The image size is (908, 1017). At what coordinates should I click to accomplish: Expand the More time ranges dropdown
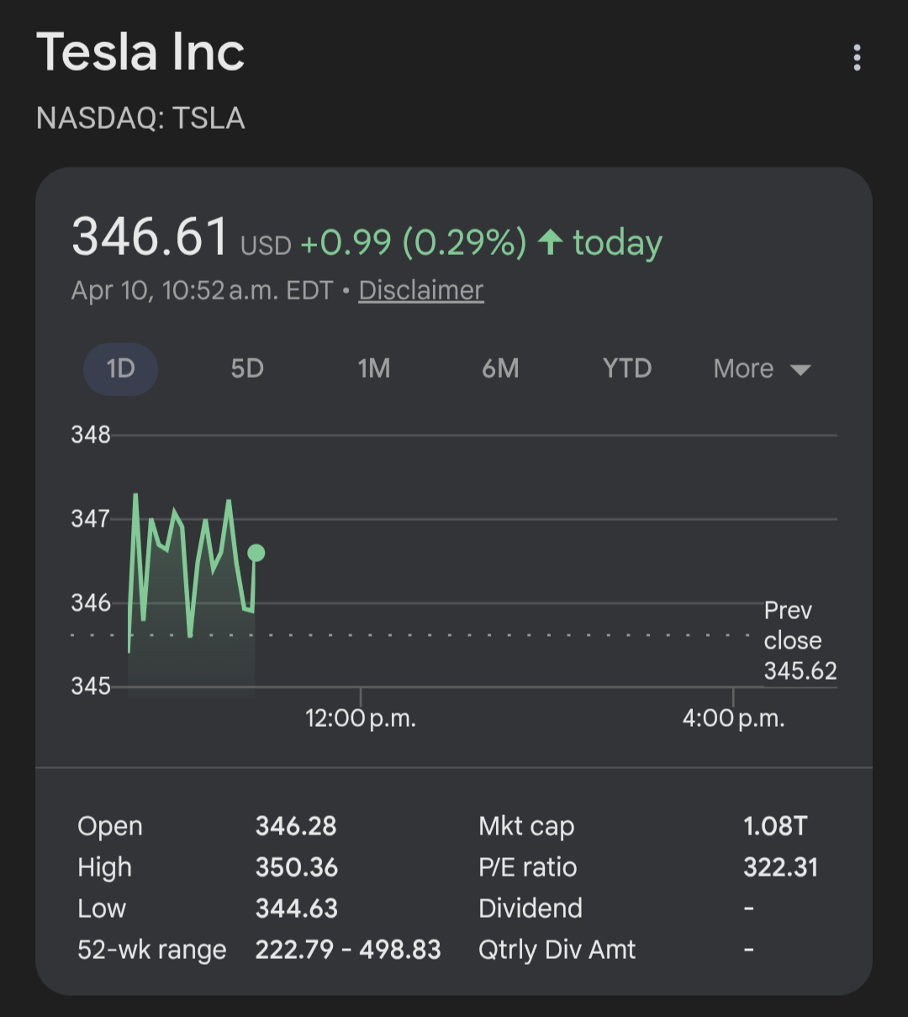[743, 368]
